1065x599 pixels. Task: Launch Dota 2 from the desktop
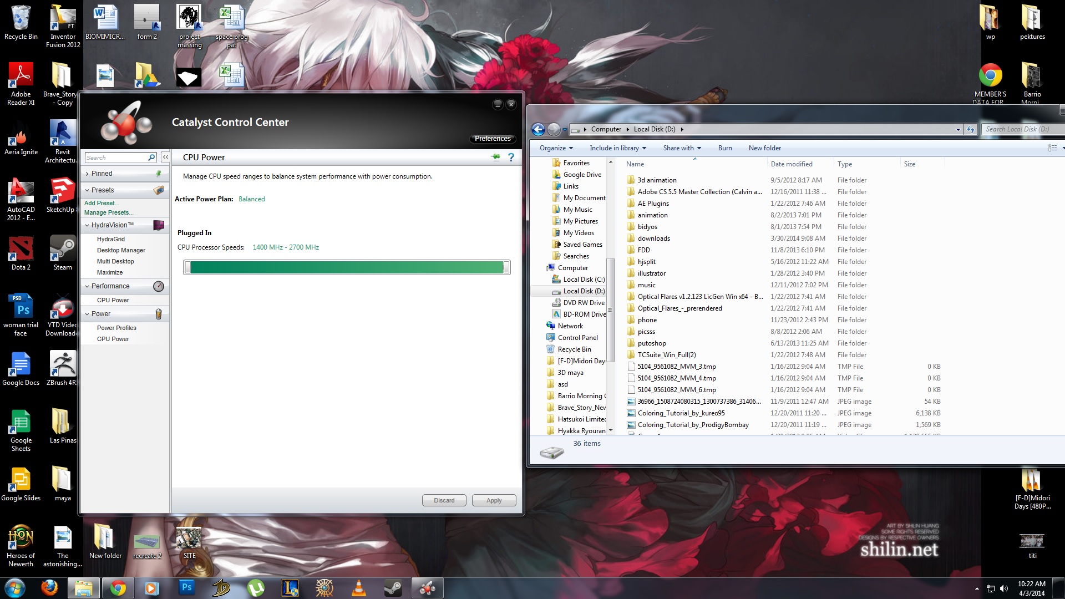21,253
